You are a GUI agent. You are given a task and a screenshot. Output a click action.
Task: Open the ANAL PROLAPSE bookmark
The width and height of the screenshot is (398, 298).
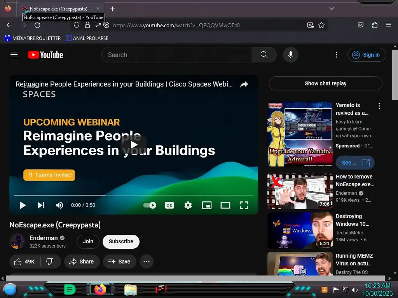(87, 38)
